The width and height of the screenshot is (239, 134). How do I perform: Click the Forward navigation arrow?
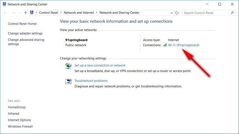(x=13, y=13)
